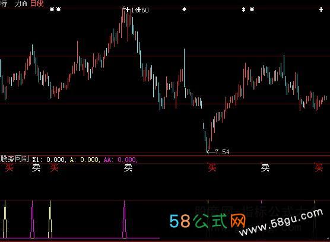Viewport: 330px width, 242px height.
Task: Select the rightmost 卖 sell signal
Action: click(x=265, y=167)
